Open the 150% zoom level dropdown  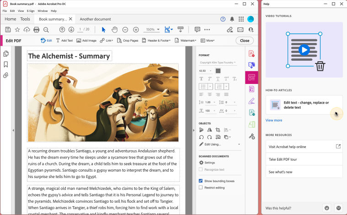click(151, 30)
